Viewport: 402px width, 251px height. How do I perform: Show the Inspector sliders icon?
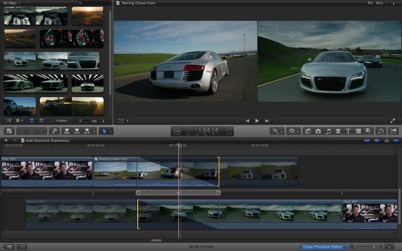[x=380, y=131]
